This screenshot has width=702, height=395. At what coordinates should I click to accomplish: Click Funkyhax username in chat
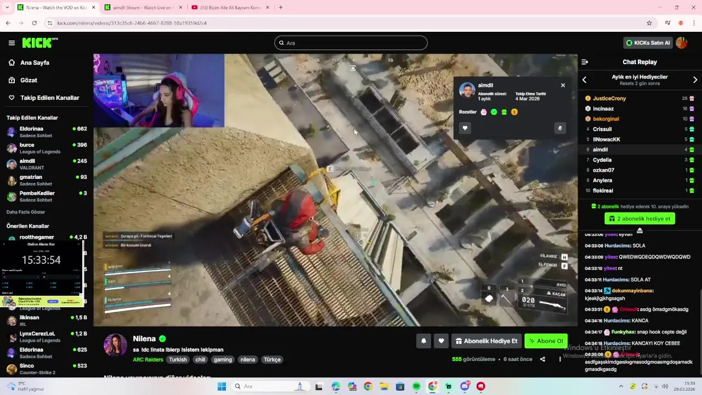tap(623, 332)
